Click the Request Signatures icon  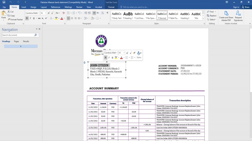238,16
